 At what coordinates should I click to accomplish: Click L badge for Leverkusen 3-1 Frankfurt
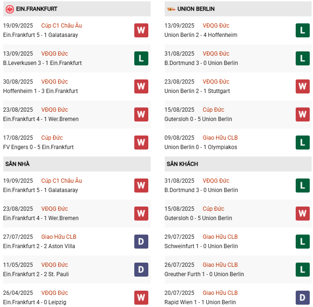click(x=141, y=58)
